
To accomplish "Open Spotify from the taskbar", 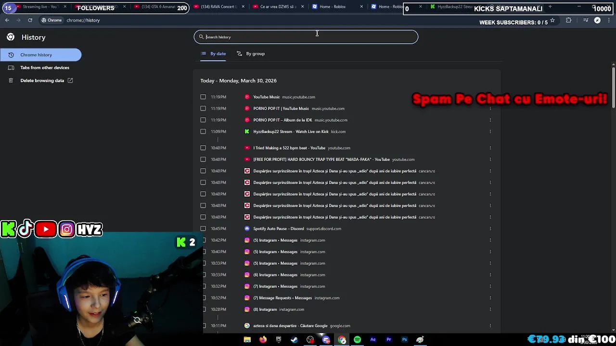I will (357, 340).
